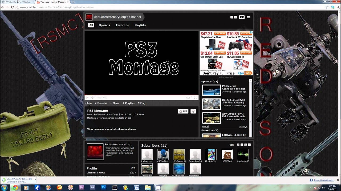The image size is (341, 191).
Task: Reload the YouTube page
Action: [x=12, y=7]
